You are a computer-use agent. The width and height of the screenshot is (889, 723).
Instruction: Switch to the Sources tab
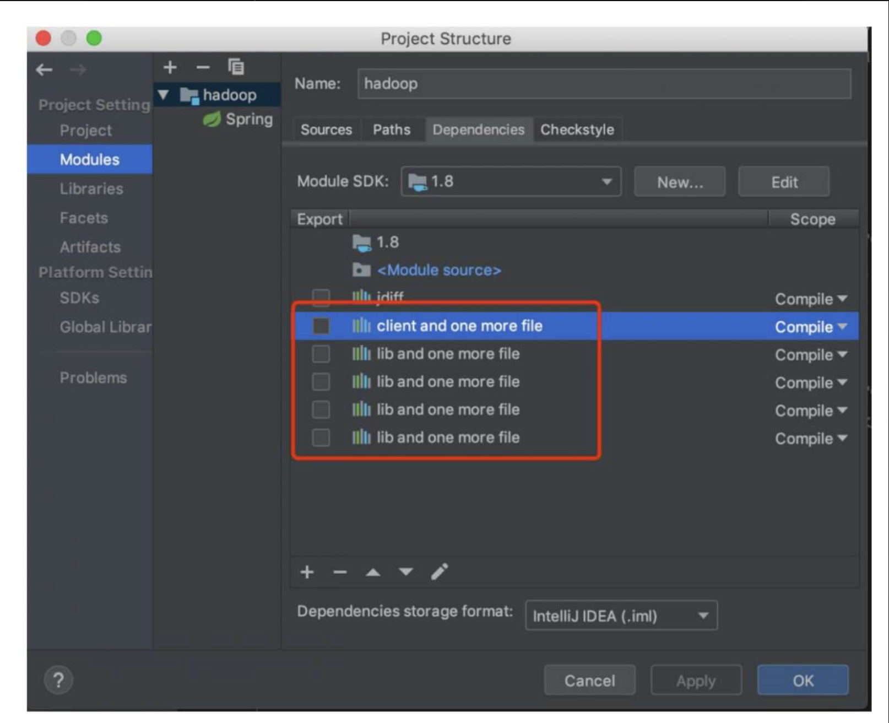[326, 130]
